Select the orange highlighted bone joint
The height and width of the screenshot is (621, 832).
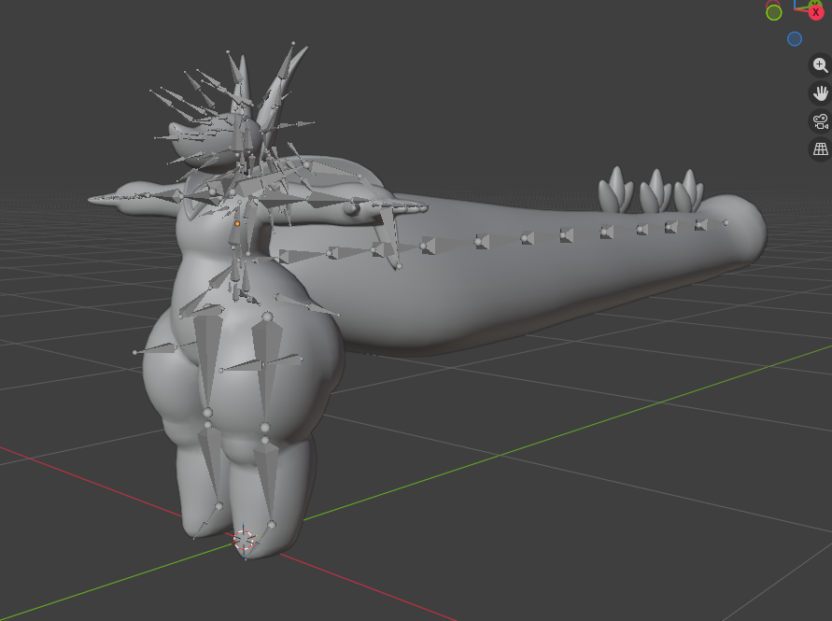click(237, 224)
